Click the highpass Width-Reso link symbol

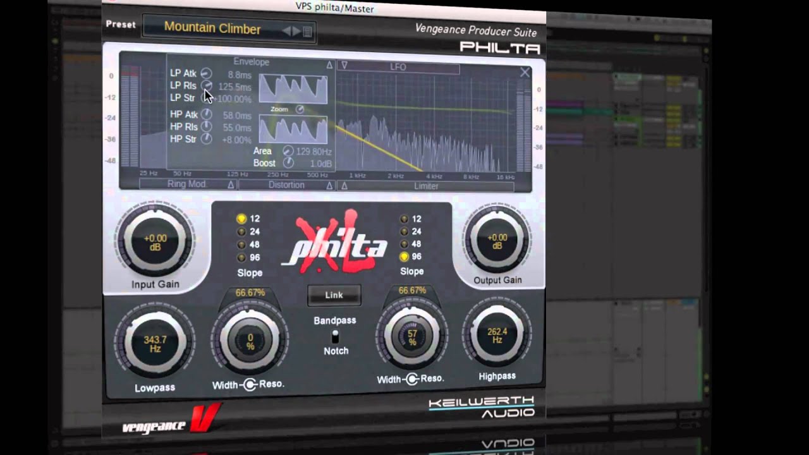pos(412,379)
